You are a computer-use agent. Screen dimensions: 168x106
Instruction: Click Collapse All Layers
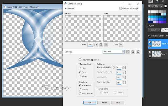pos(156,36)
